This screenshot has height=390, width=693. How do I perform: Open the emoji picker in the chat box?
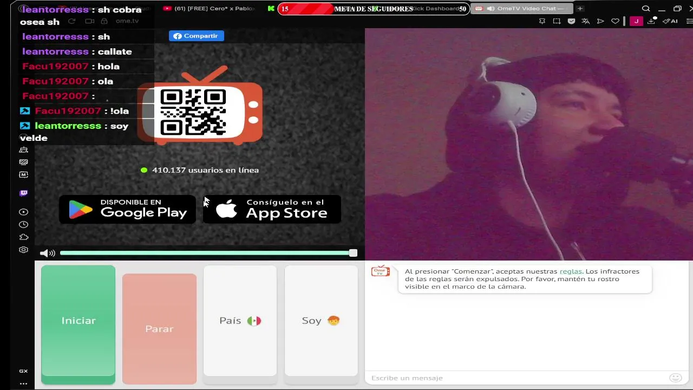coord(675,378)
